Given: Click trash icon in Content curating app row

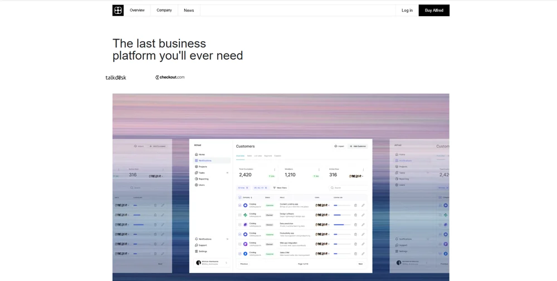Looking at the screenshot, I should pos(355,205).
